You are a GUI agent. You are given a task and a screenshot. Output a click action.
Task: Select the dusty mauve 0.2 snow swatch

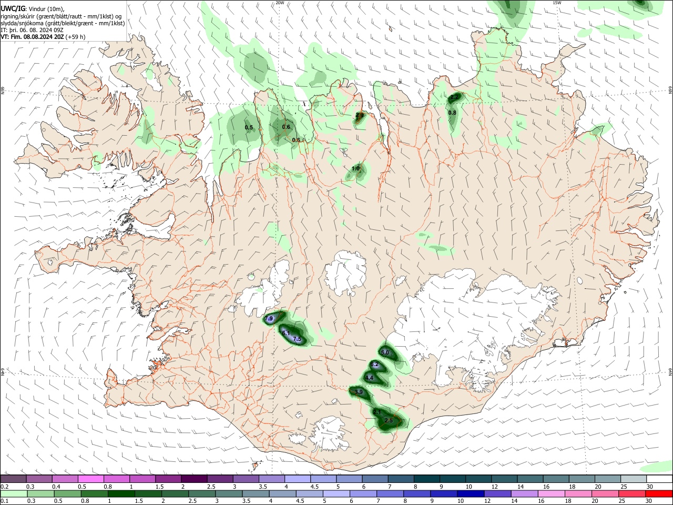pyautogui.click(x=13, y=479)
